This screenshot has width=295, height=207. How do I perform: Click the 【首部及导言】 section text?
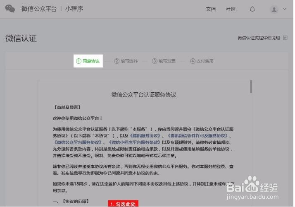click(x=67, y=107)
